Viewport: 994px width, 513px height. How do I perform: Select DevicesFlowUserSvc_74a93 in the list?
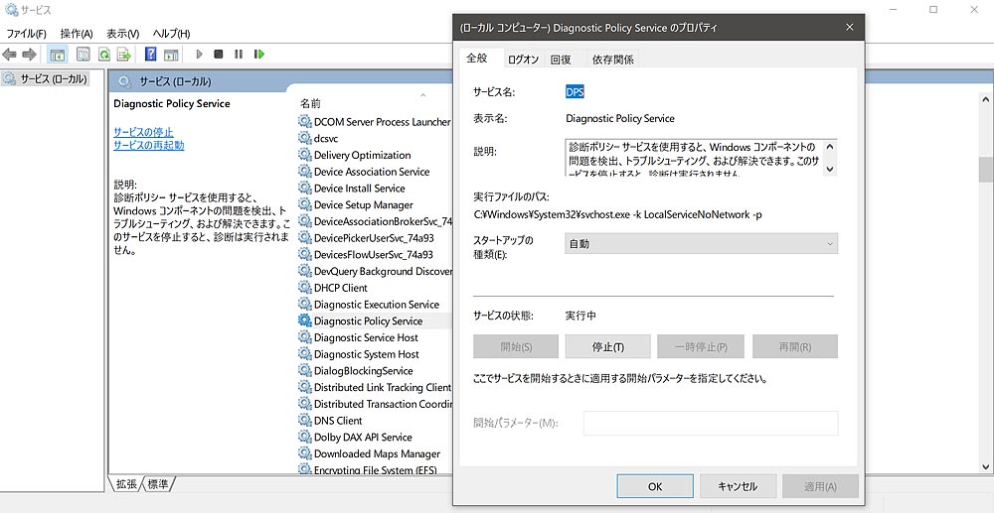click(374, 254)
